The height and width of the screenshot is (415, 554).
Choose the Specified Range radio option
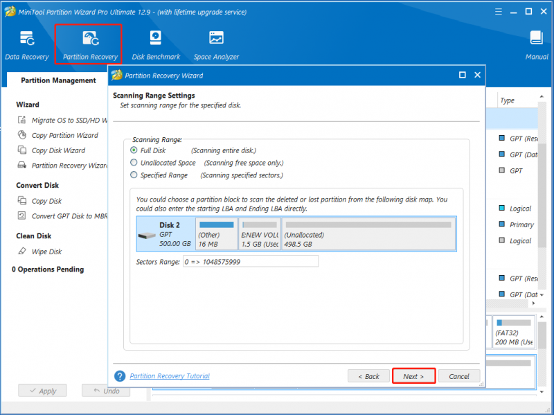pos(134,175)
